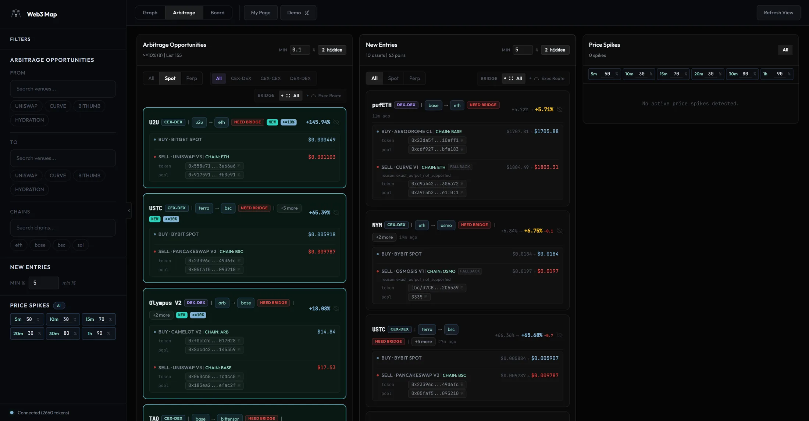Edit New Entries panel MIN 5 field
This screenshot has width=809, height=421.
point(523,50)
